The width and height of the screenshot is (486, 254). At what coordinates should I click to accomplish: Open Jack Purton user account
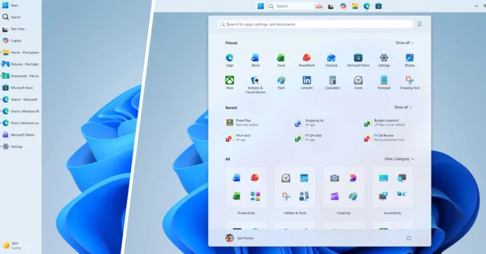(240, 238)
